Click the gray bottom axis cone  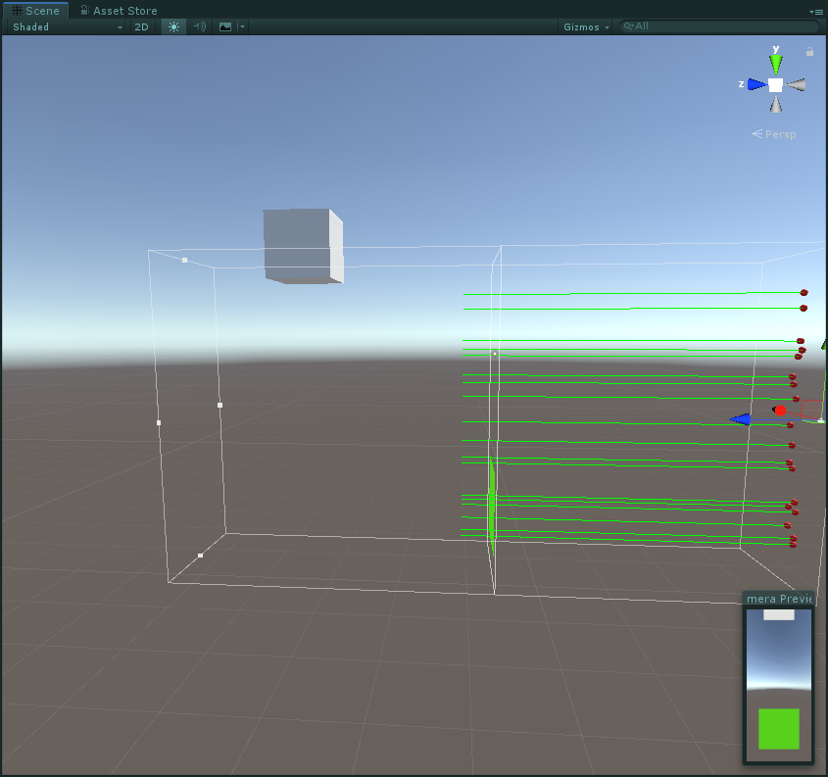point(776,104)
